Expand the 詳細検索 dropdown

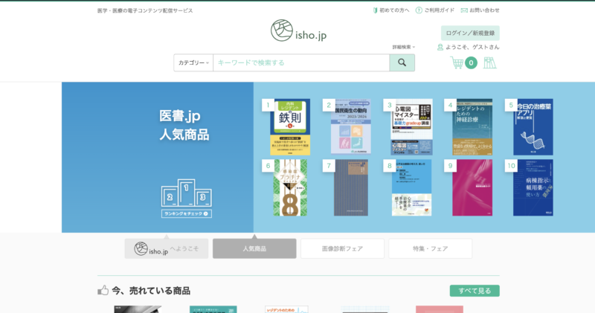tap(403, 47)
